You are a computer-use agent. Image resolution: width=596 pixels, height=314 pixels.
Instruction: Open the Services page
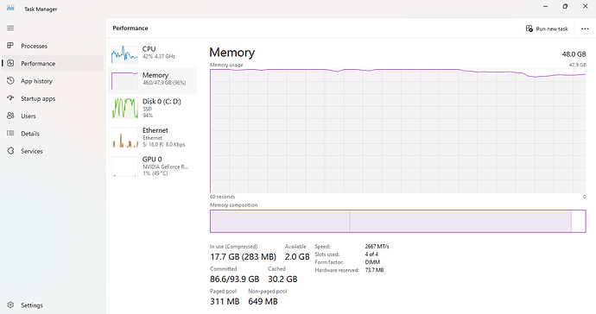[x=32, y=151]
